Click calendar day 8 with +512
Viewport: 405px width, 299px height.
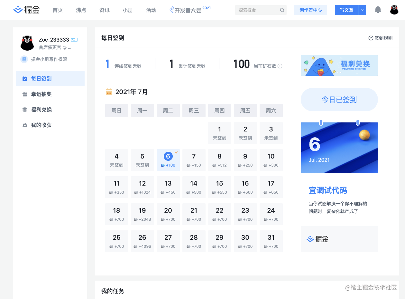(x=220, y=160)
